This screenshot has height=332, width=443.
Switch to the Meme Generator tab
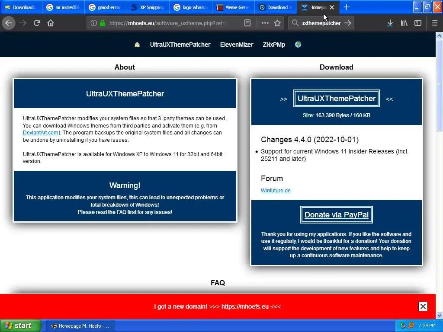[x=233, y=7]
